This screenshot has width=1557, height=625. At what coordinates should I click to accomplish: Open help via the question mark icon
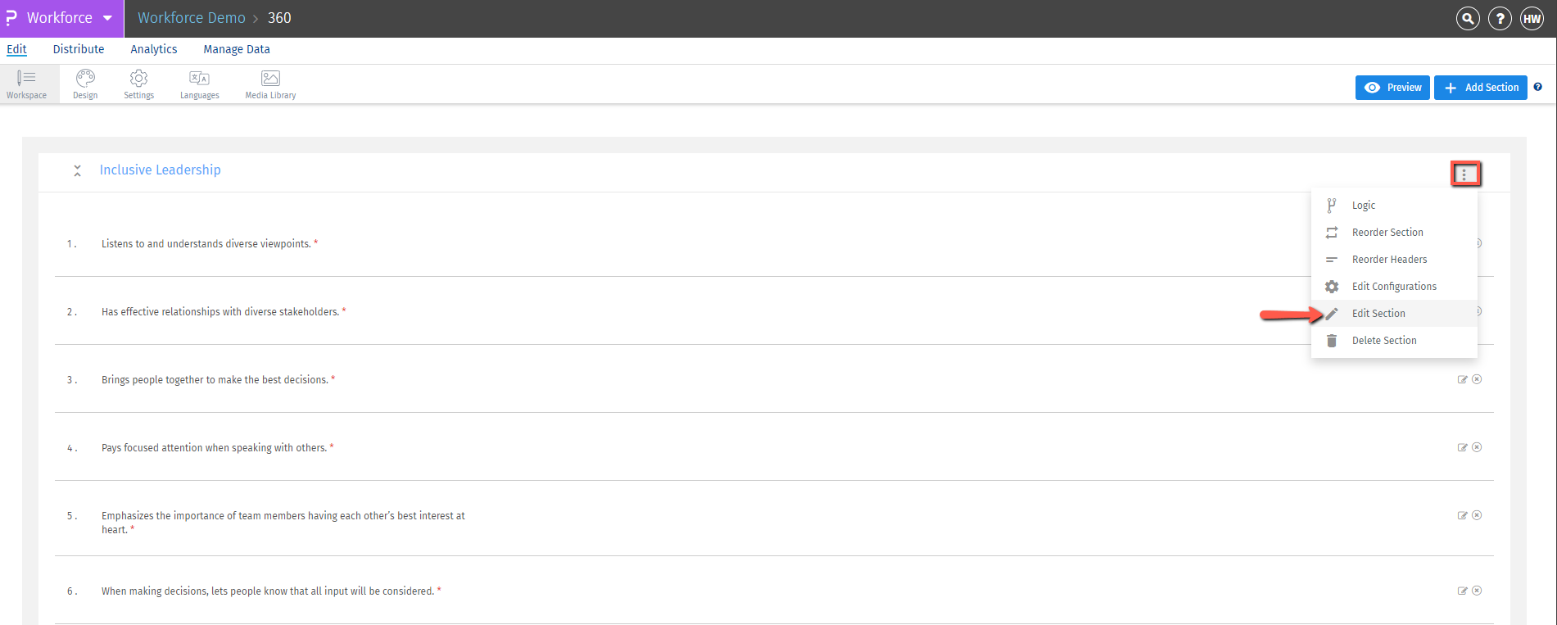pyautogui.click(x=1500, y=18)
